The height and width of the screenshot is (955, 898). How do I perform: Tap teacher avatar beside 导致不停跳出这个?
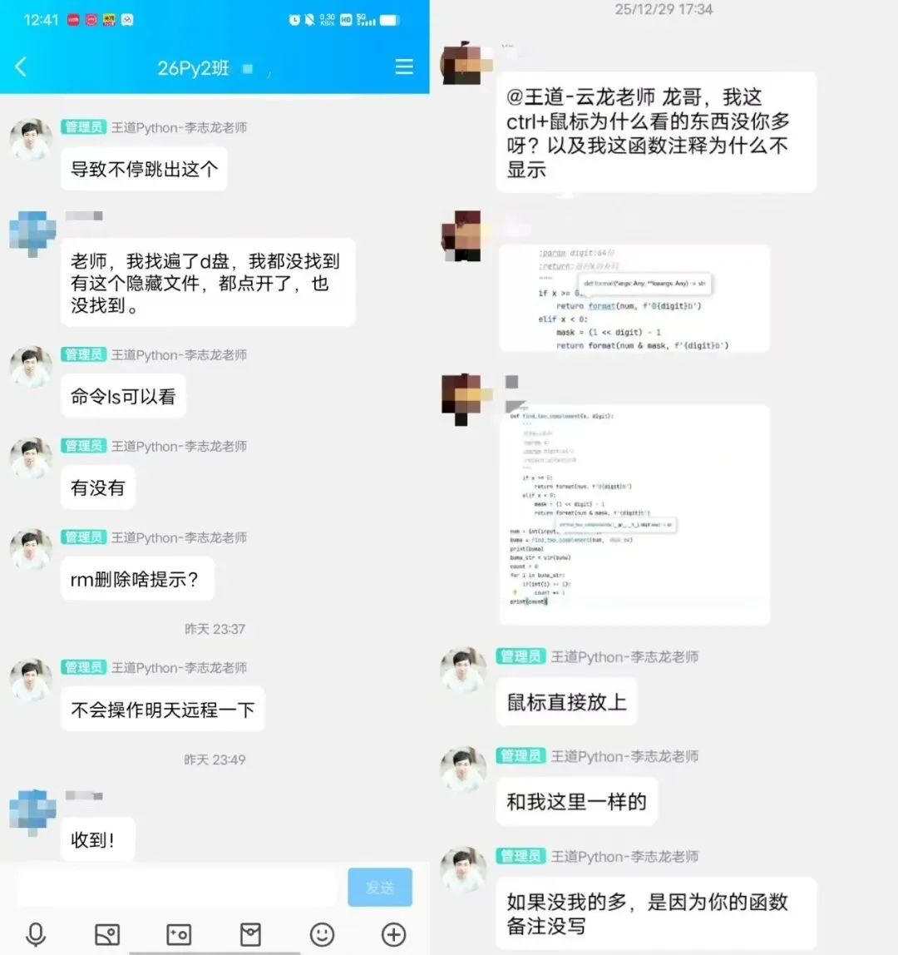coord(31,140)
